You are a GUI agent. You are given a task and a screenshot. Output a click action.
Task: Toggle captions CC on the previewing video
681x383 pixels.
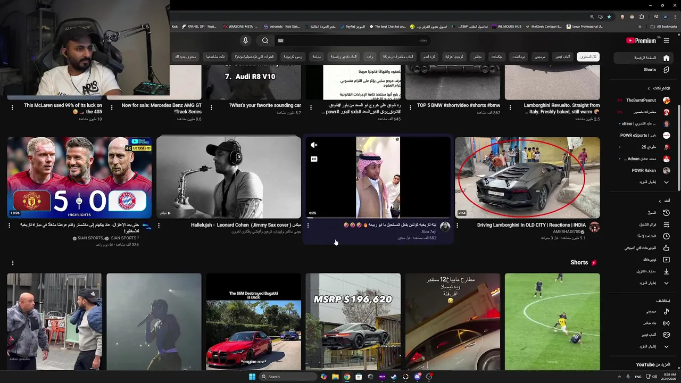(314, 159)
